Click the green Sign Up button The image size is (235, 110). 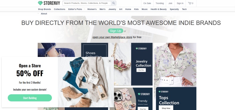115,31
